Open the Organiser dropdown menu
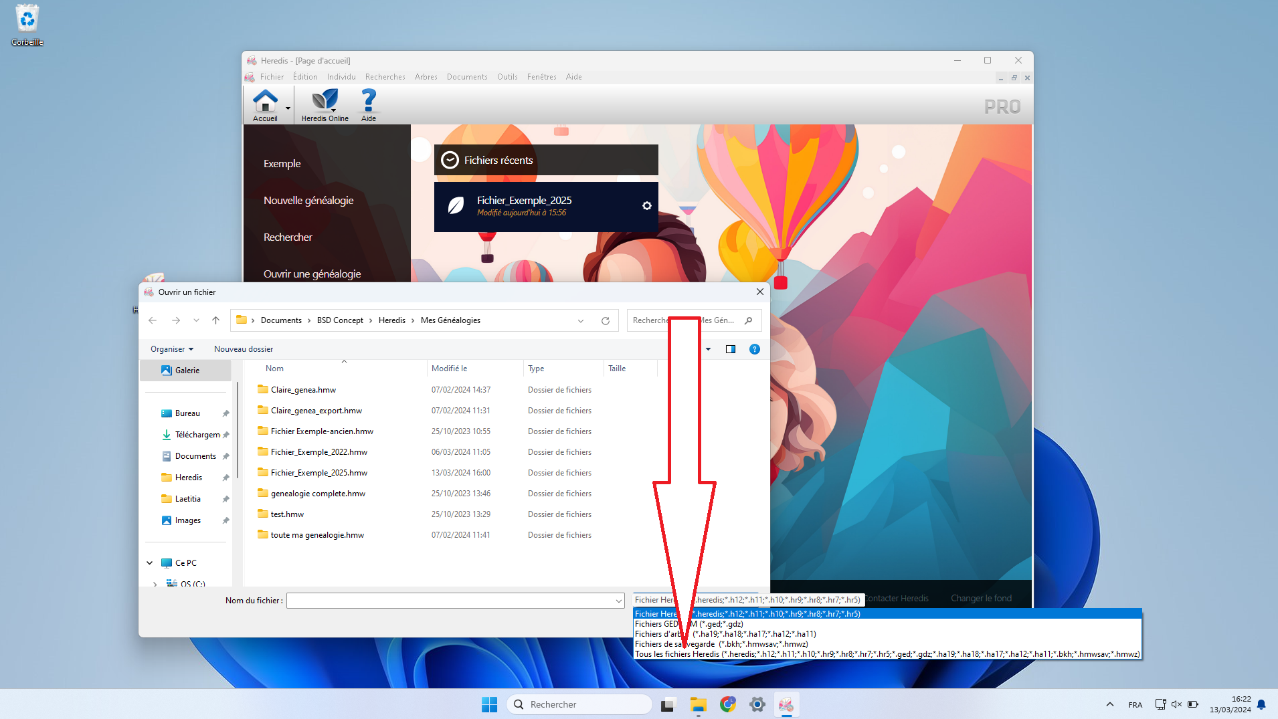Image resolution: width=1278 pixels, height=719 pixels. 172,349
